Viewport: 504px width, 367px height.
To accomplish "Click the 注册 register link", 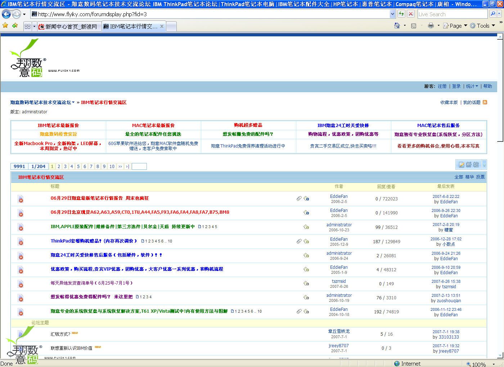I will tap(442, 86).
